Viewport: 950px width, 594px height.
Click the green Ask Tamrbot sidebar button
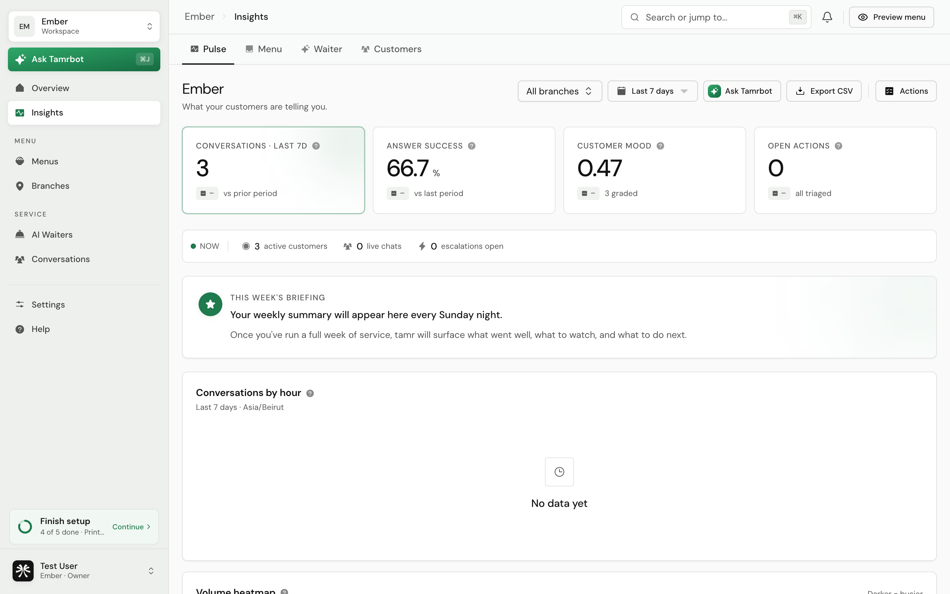pos(84,59)
